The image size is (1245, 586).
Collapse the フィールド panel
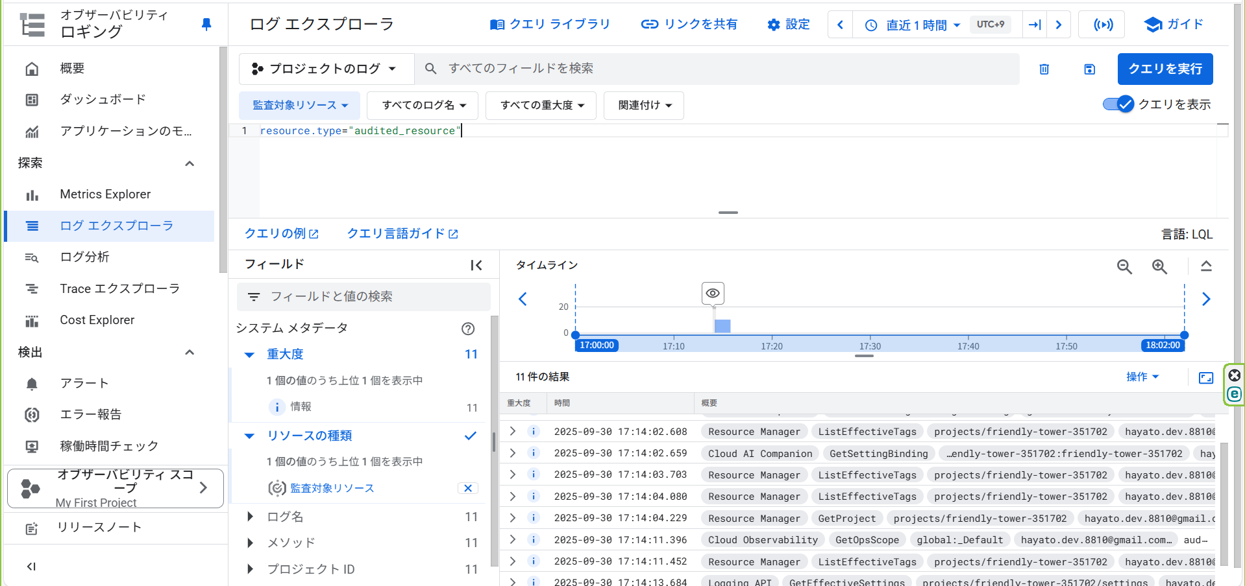pyautogui.click(x=476, y=264)
